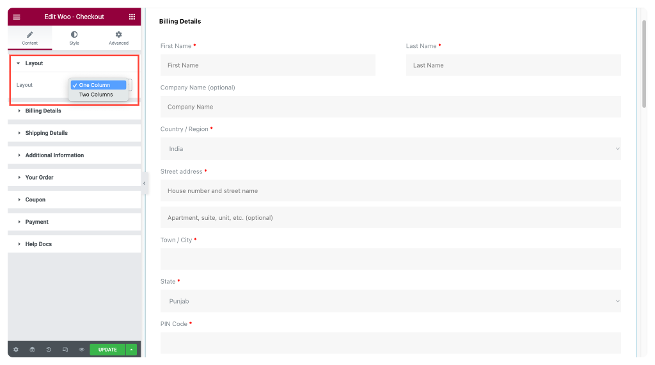
Task: Open the hamburger menu in Elementor header
Action: point(16,17)
